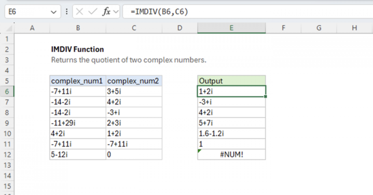Confirm formula with the checkmark icon
373x195 pixels.
(92, 12)
